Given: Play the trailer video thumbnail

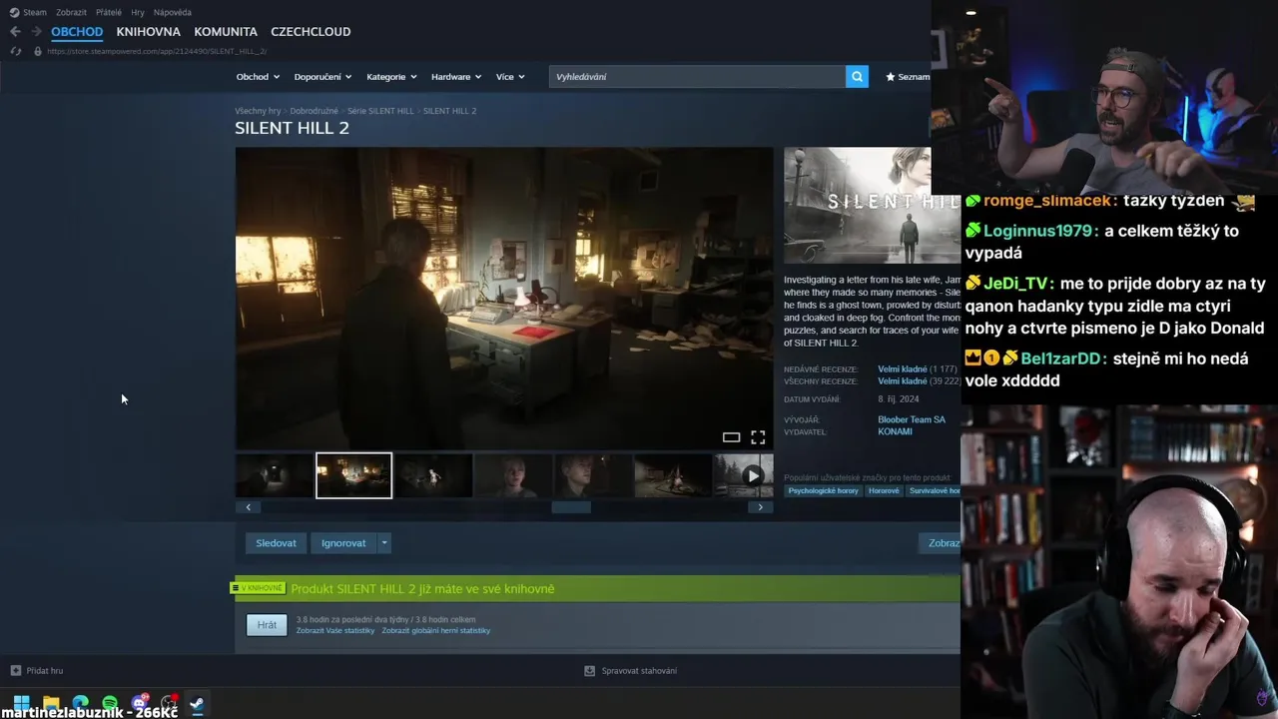Looking at the screenshot, I should 743,475.
